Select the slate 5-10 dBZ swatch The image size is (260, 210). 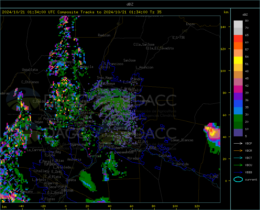coord(238,133)
